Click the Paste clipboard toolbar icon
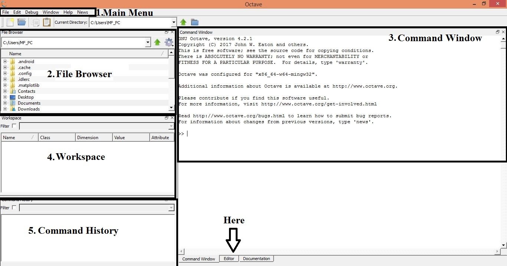Screen dimensions: 507x266 47,22
